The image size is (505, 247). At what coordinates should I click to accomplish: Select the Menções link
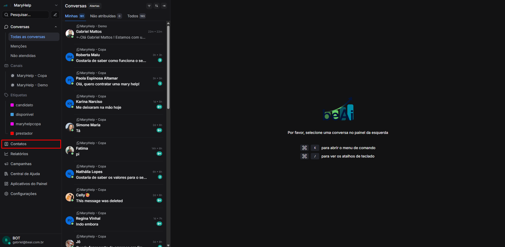coord(18,46)
